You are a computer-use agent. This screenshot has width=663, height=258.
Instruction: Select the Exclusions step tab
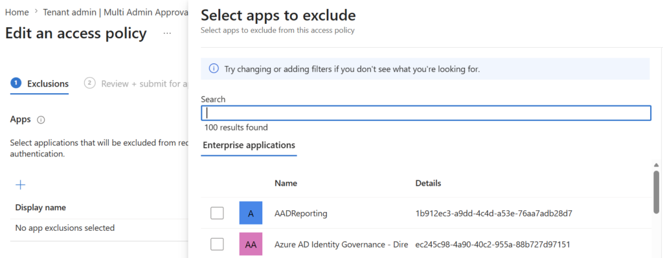(39, 83)
